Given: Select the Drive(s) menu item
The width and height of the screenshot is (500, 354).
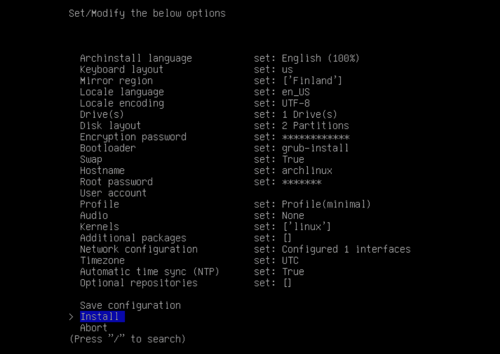Looking at the screenshot, I should pyautogui.click(x=102, y=114).
